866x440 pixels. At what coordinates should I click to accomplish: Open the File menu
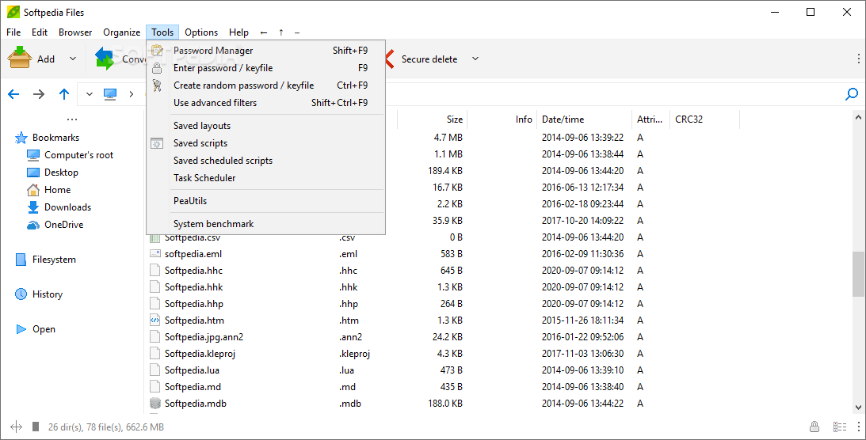point(13,32)
